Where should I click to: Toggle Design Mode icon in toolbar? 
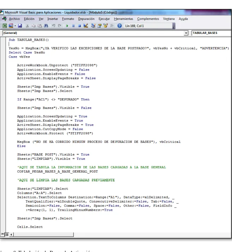tap(85, 26)
